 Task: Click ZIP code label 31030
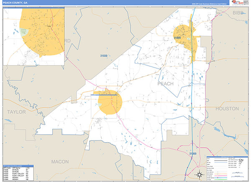[104, 56]
